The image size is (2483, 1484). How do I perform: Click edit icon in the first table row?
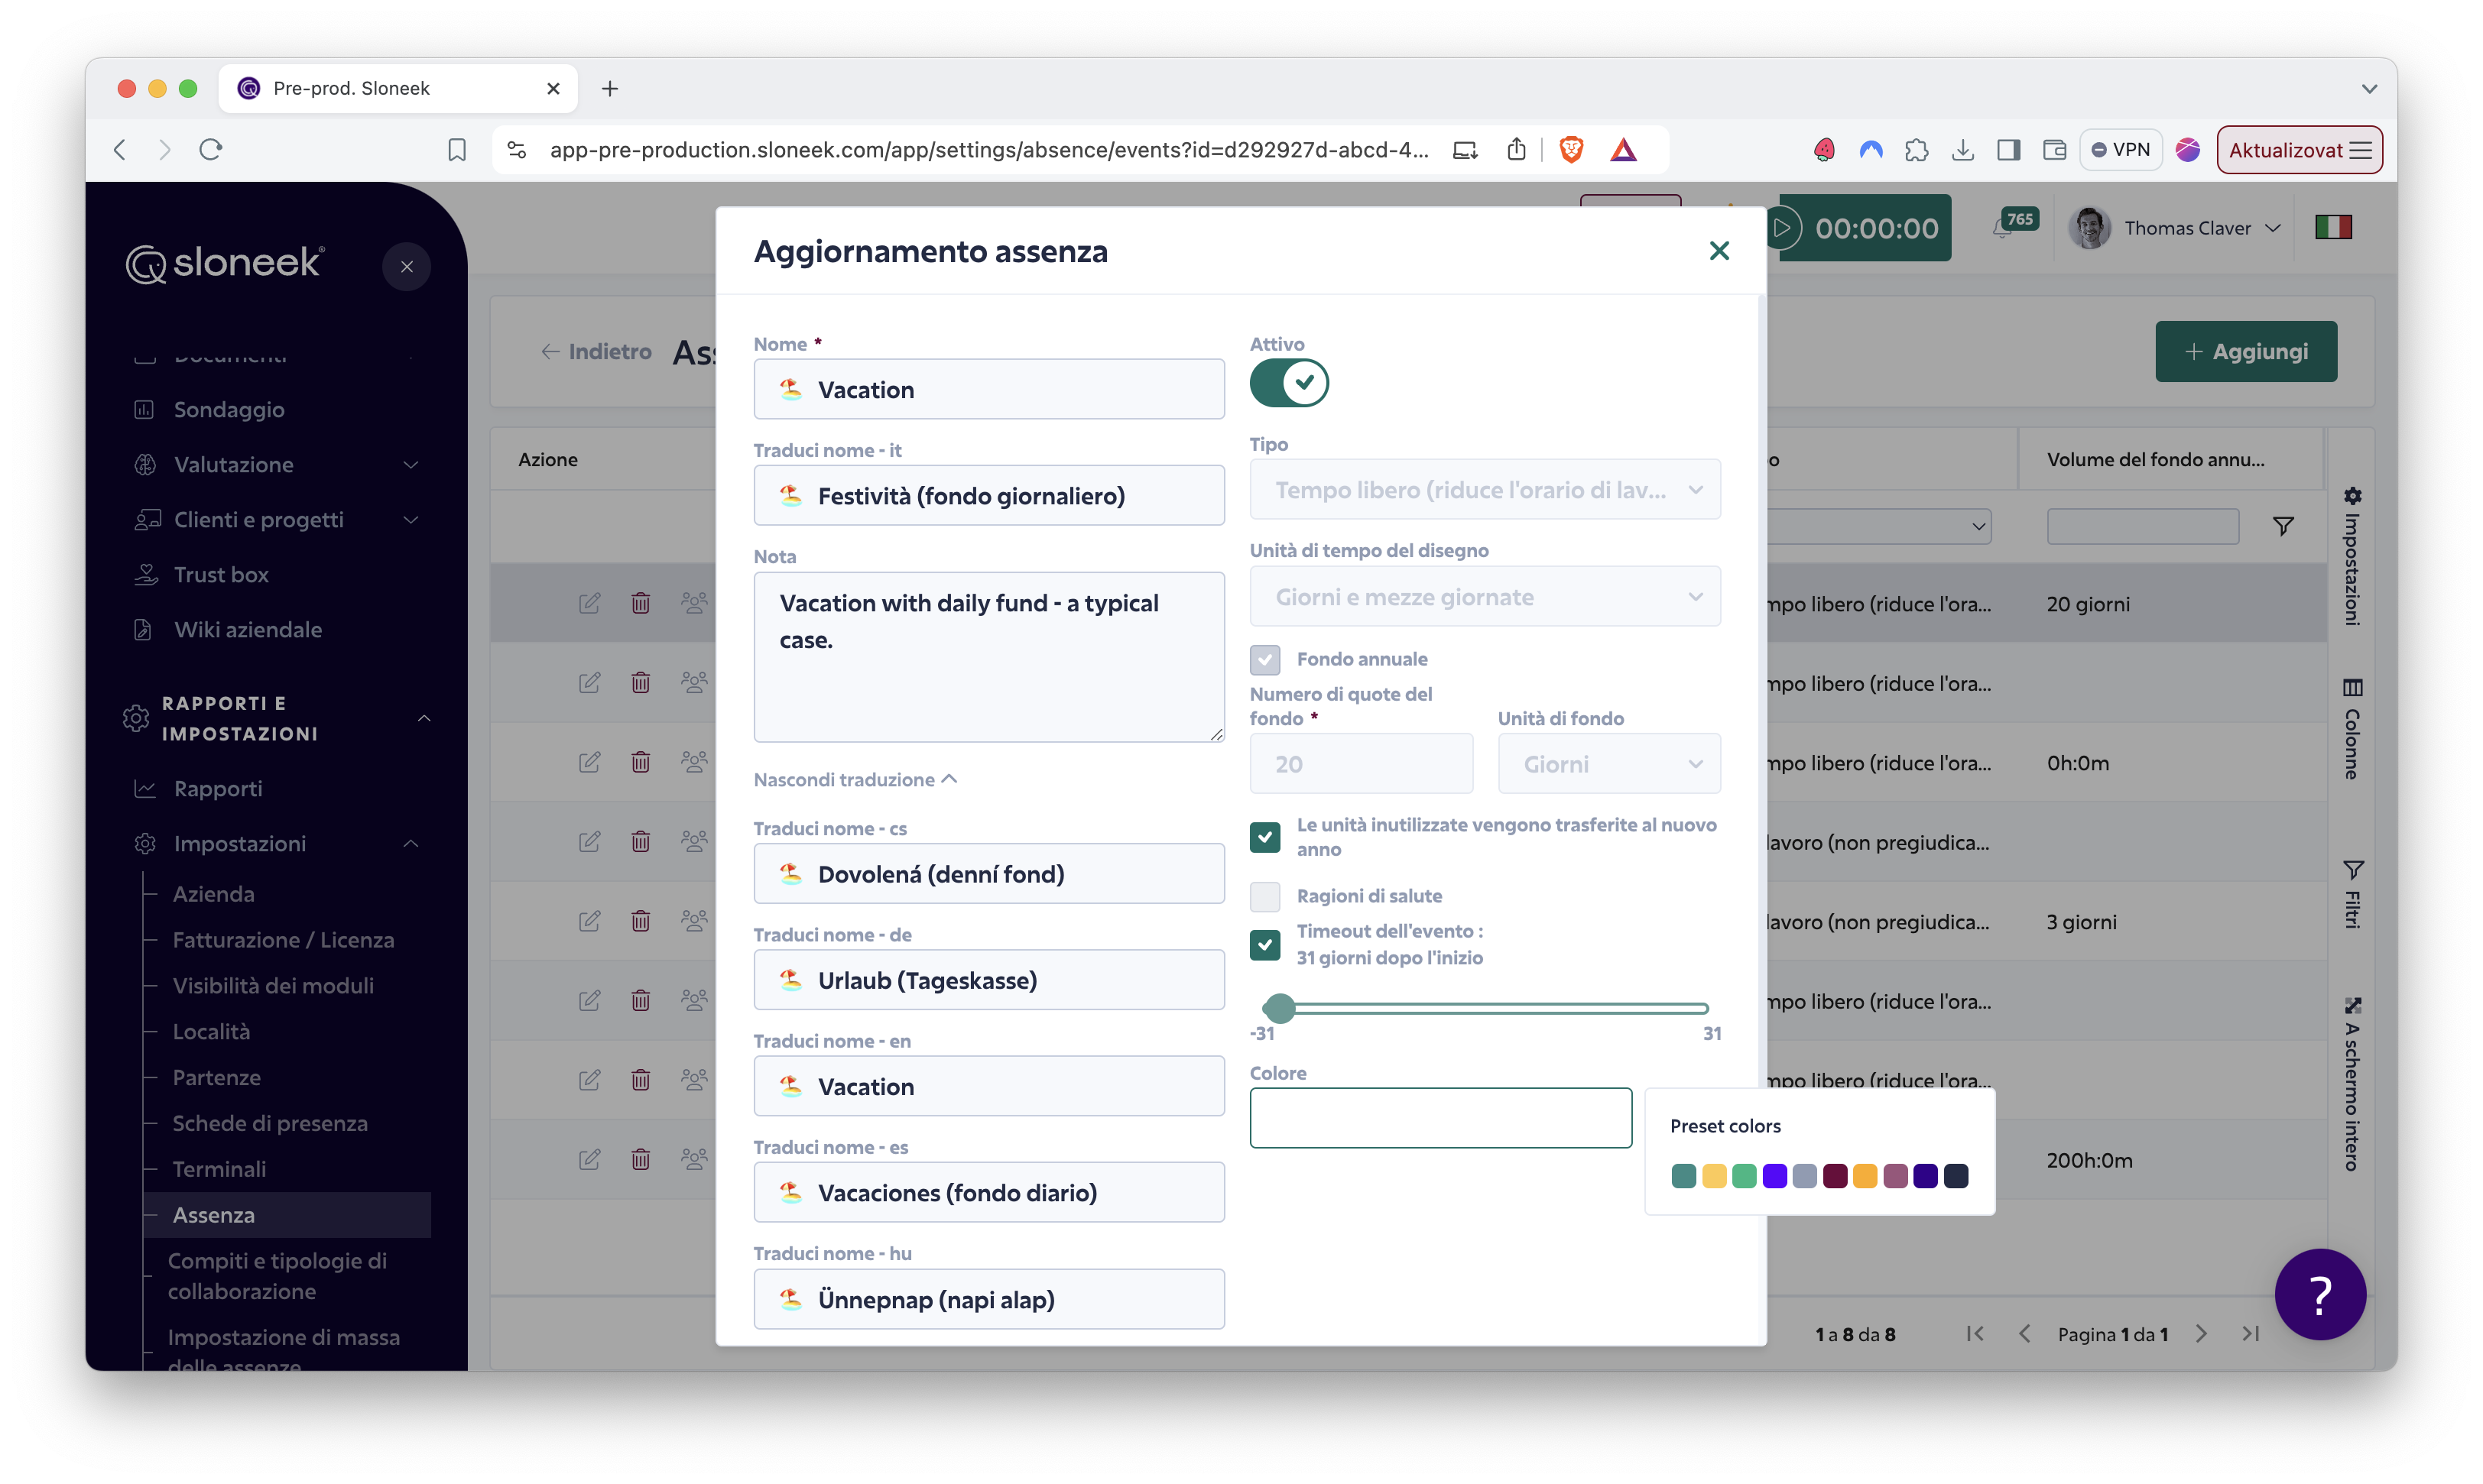pos(589,603)
